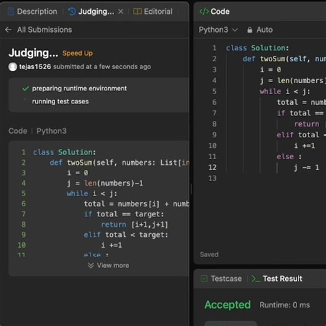Click the history clock icon on Judging tab

click(x=71, y=11)
